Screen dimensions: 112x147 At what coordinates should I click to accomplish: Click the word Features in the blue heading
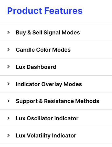click(63, 11)
